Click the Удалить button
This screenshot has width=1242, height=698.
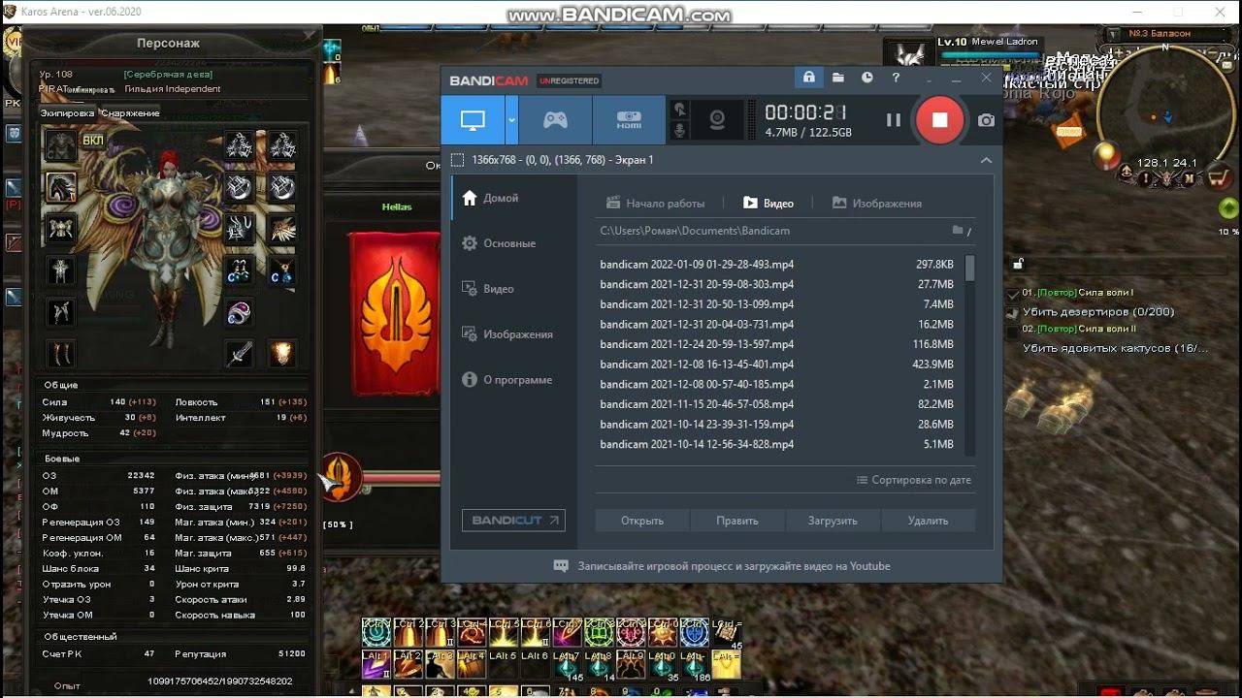click(928, 521)
